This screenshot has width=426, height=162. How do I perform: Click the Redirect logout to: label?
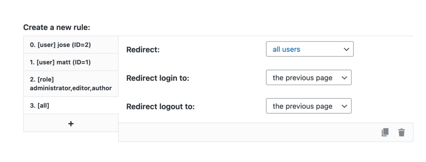(161, 106)
